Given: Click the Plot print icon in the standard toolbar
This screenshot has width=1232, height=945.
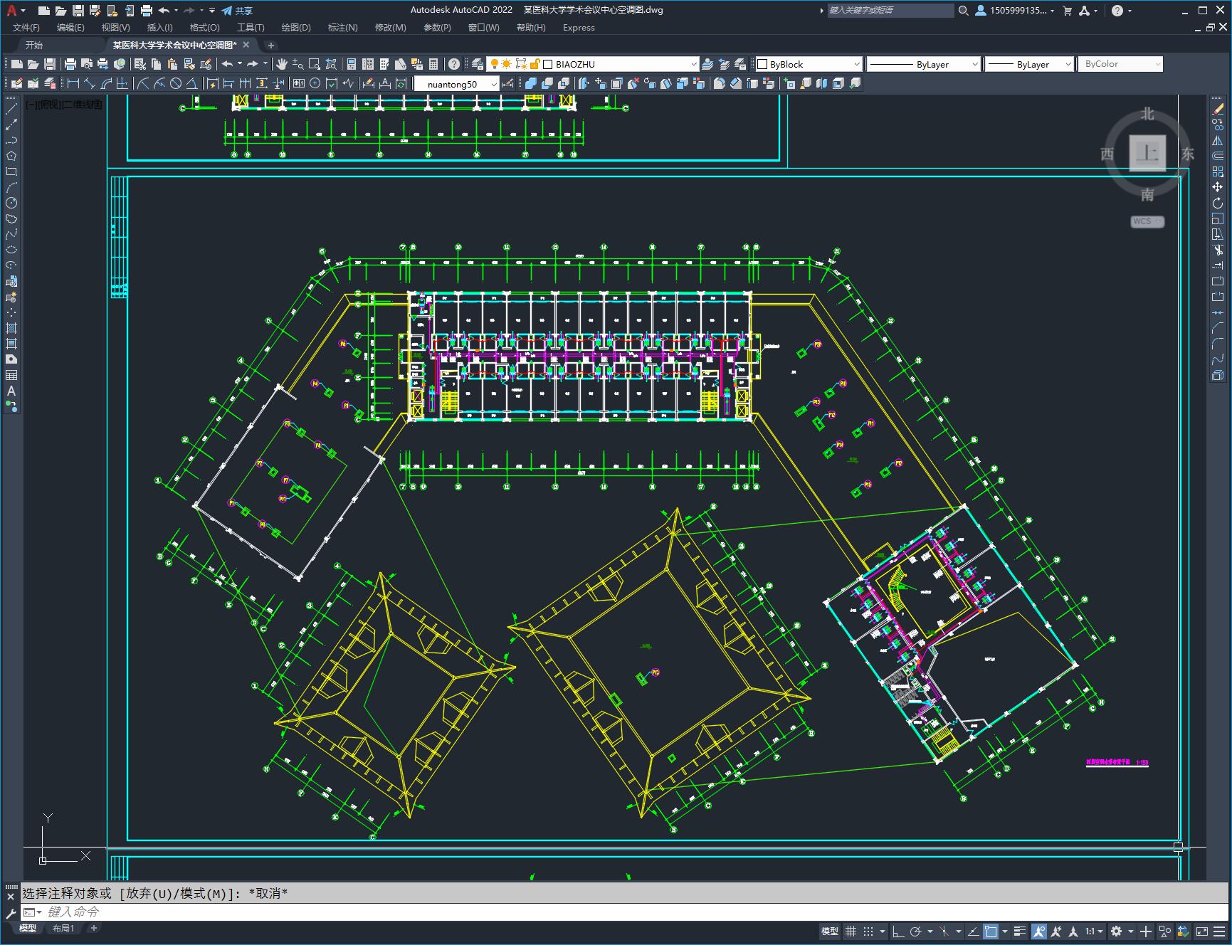Looking at the screenshot, I should (x=70, y=64).
